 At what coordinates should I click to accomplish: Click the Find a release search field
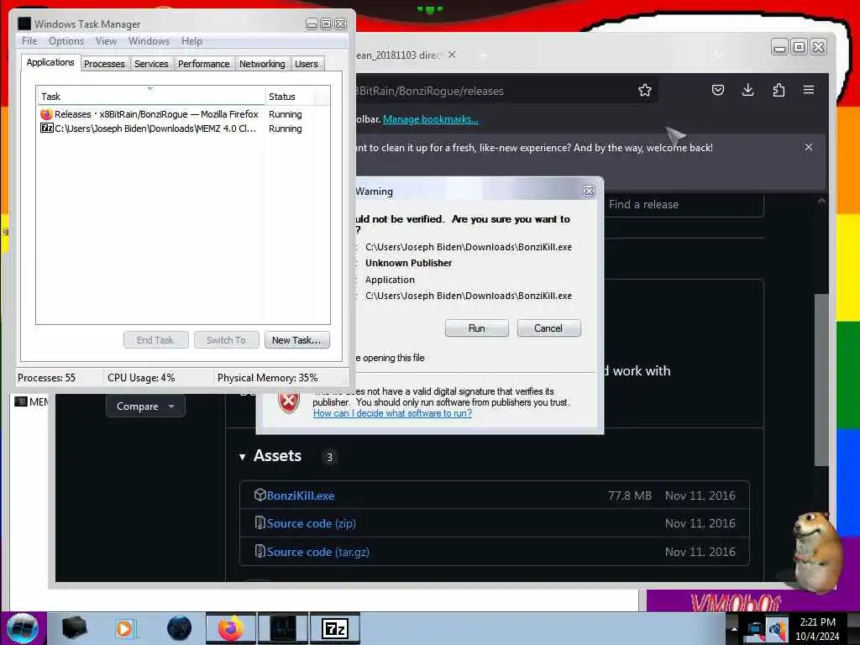pyautogui.click(x=683, y=204)
